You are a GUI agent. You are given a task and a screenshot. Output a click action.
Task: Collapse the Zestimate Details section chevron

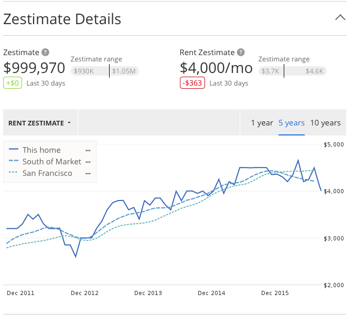click(x=340, y=17)
